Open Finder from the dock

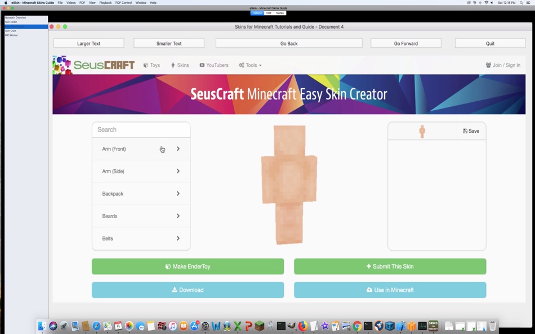coord(42,326)
